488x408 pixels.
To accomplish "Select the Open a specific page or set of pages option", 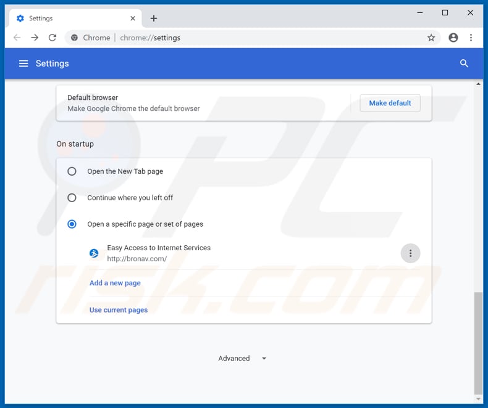I will [x=72, y=224].
